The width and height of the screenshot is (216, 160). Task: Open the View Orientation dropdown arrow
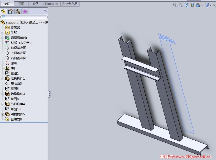point(202,6)
